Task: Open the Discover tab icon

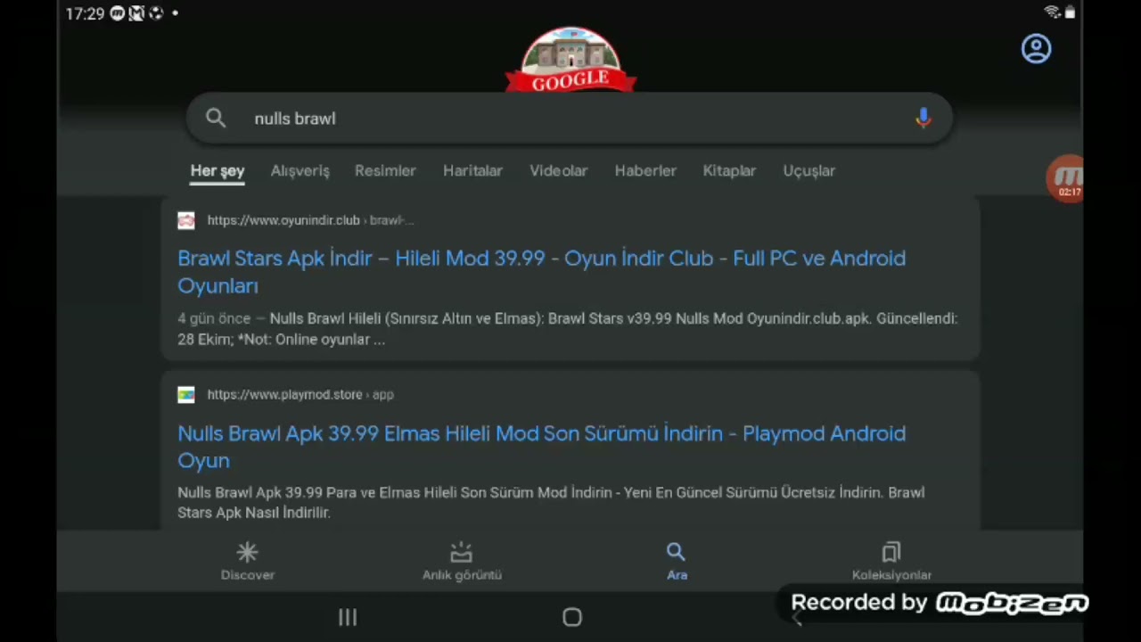Action: (248, 561)
